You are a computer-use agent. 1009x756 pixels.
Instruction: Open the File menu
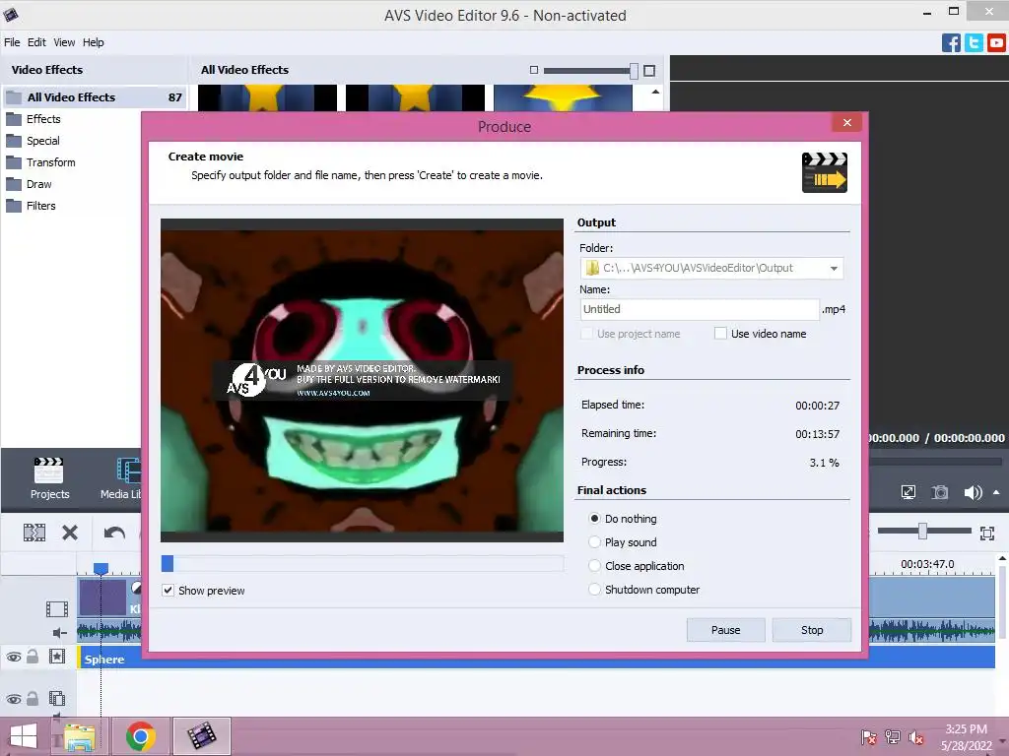click(12, 42)
